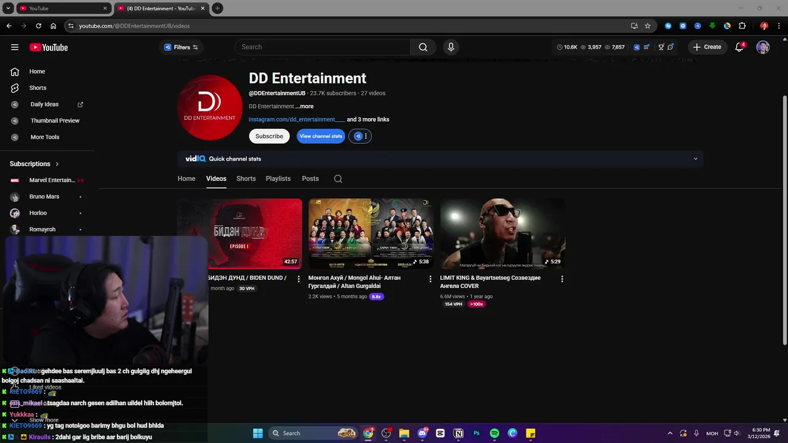Open the Windows Start menu
The image size is (788, 443).
[x=258, y=433]
